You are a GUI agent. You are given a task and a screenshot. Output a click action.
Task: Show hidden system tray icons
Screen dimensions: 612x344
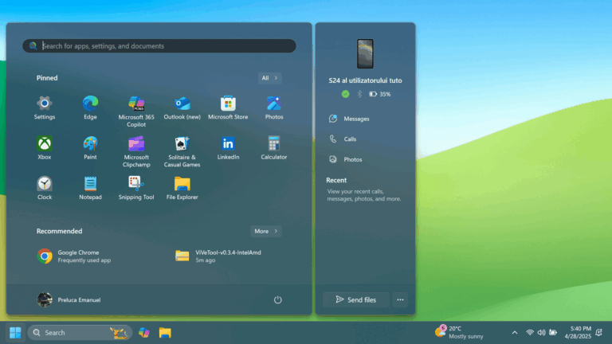pos(515,333)
